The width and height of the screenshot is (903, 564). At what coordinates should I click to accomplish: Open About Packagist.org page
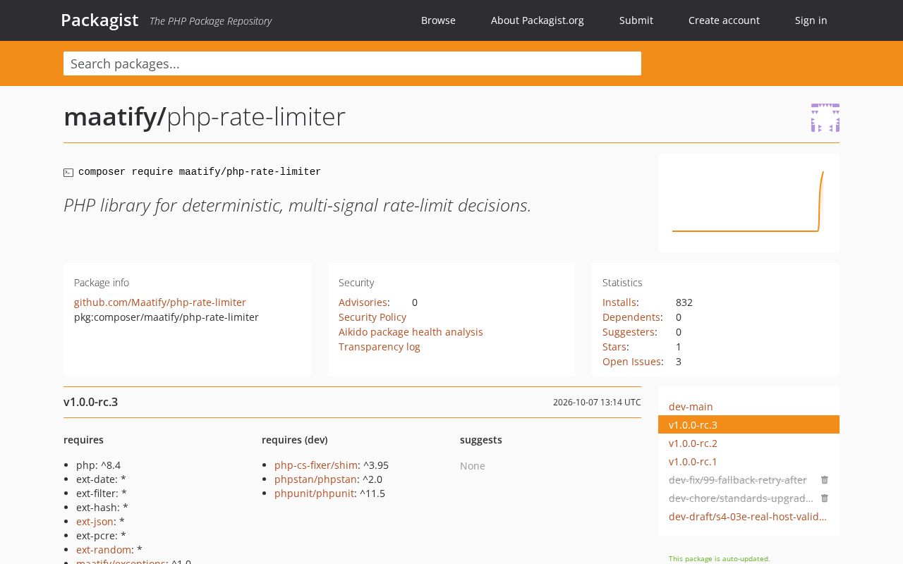pyautogui.click(x=538, y=20)
